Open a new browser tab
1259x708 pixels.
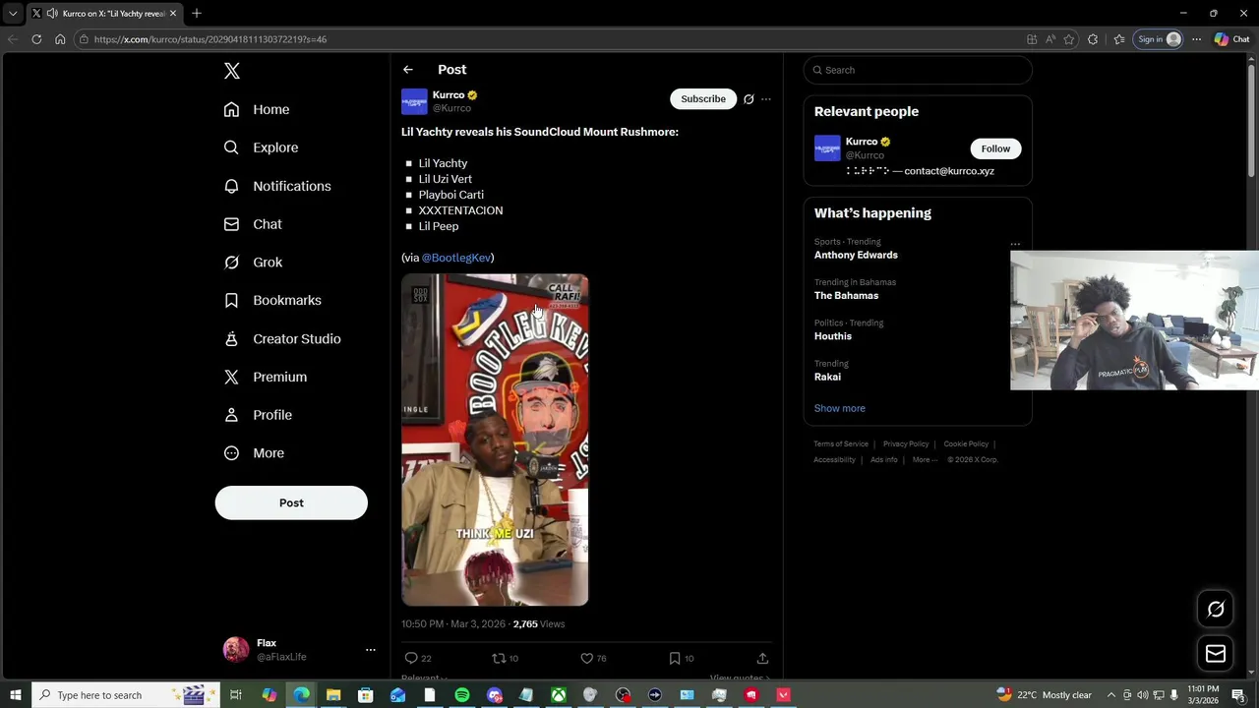tap(197, 14)
